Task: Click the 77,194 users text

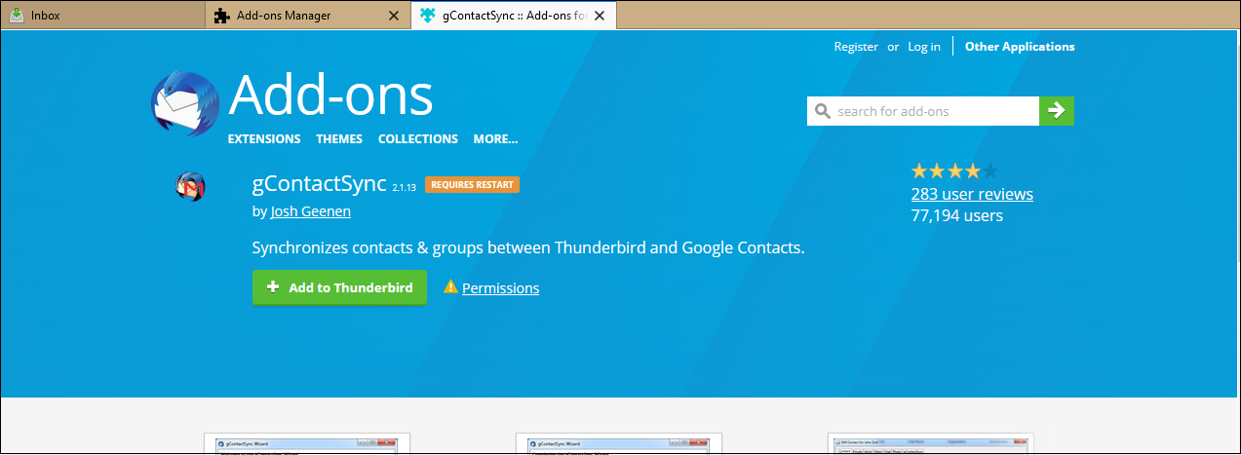Action: click(x=956, y=215)
